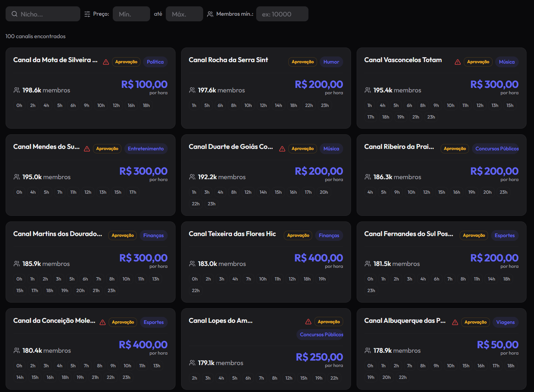Image resolution: width=534 pixels, height=392 pixels.
Task: Click the warning triangle on Canal Vasconcelos Totam
Action: coord(457,62)
